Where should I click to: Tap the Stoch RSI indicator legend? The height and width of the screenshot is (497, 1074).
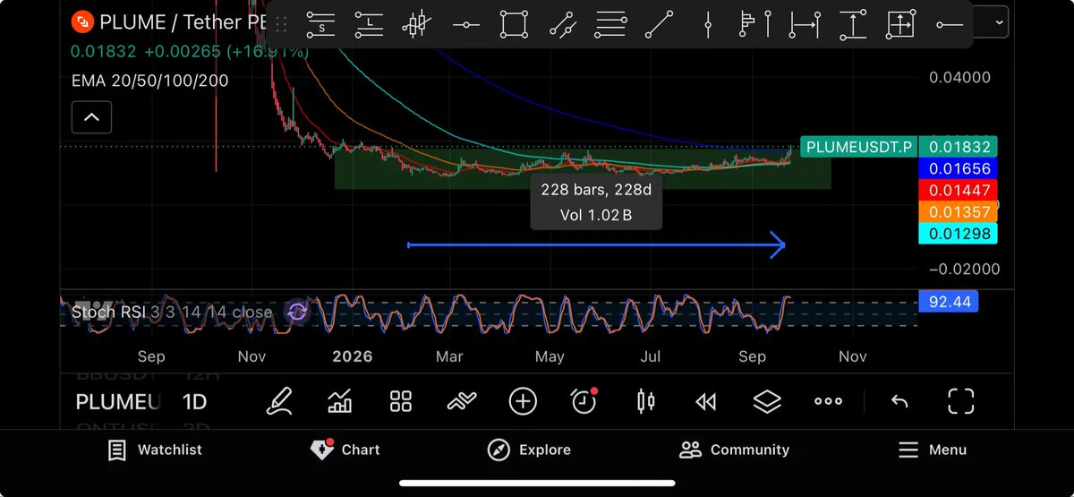click(172, 312)
